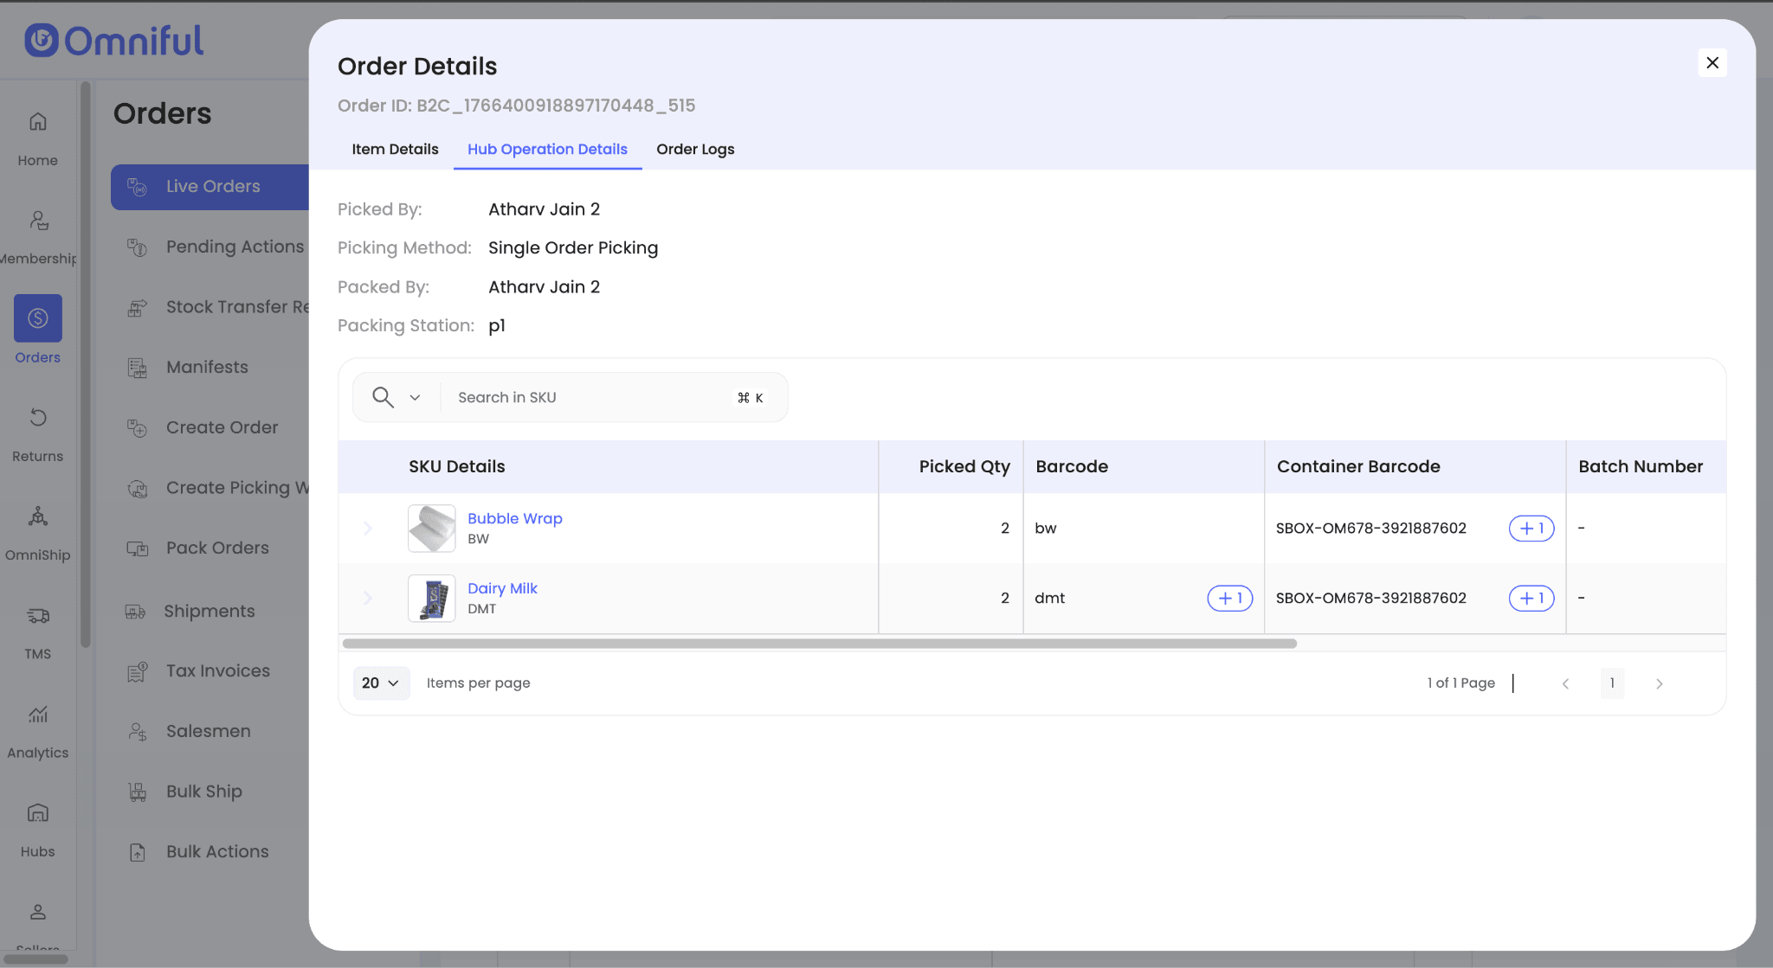
Task: Click +1 badge next to dmt barcode
Action: [x=1229, y=598]
